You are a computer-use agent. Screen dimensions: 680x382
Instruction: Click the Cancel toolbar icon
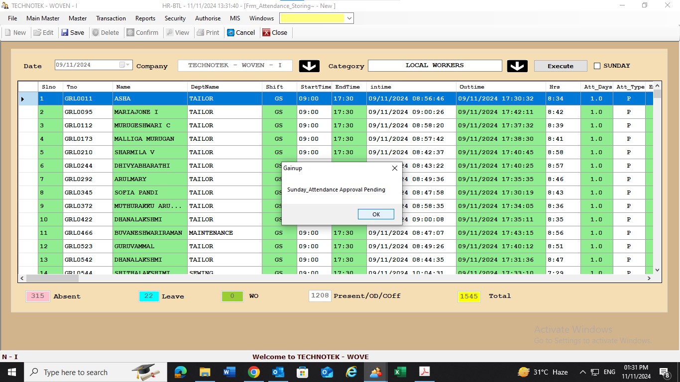pos(231,33)
